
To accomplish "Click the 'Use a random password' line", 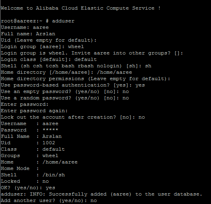I will [65, 98].
